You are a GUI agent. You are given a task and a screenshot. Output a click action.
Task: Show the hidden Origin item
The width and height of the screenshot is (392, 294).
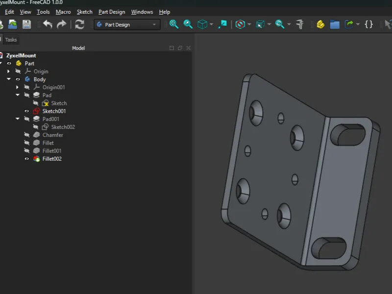[18, 71]
